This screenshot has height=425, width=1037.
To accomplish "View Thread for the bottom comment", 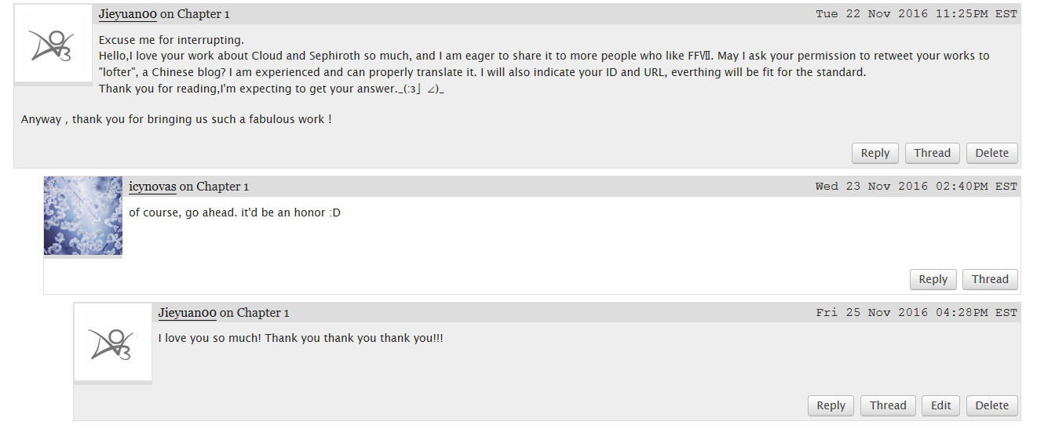I will (888, 405).
